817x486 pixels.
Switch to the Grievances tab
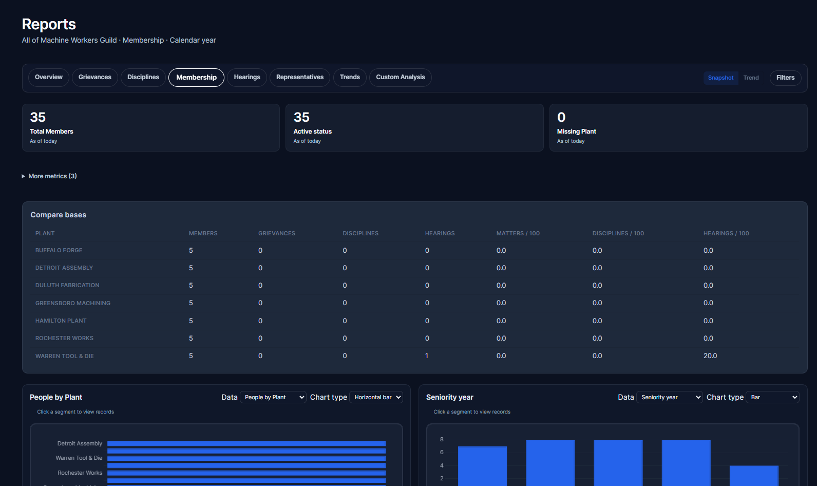click(x=95, y=78)
